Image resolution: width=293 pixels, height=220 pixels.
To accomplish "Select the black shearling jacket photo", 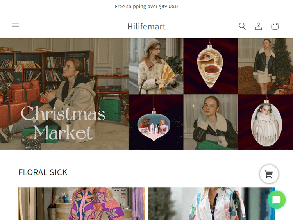I will click(x=265, y=66).
